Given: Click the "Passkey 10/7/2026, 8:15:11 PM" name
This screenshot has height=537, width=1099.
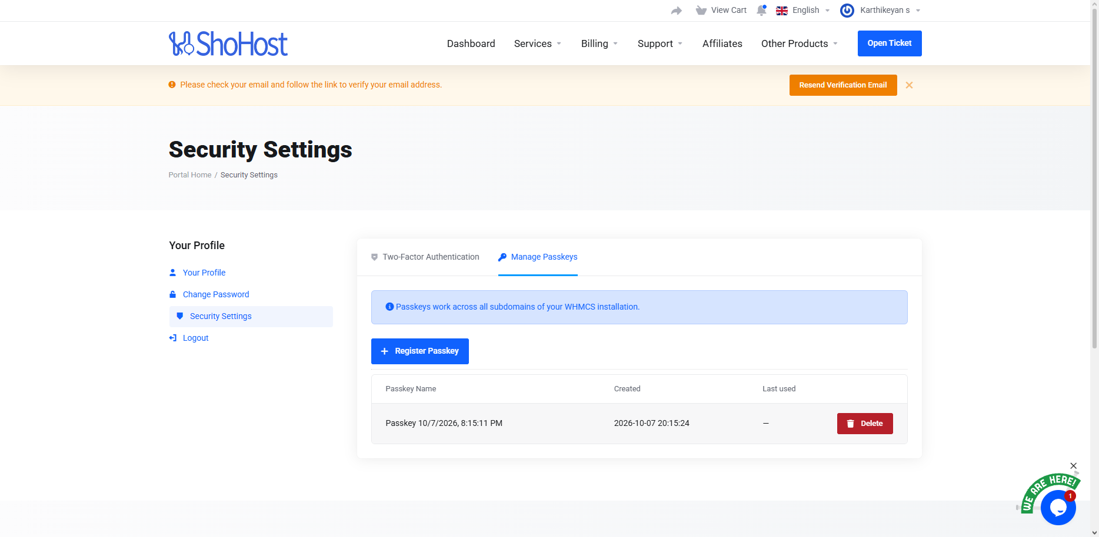Looking at the screenshot, I should click(444, 423).
